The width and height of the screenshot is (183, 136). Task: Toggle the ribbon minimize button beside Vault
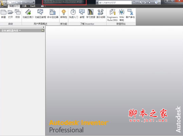click(42, 6)
